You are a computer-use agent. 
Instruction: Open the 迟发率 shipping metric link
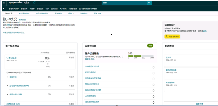click(168, 57)
